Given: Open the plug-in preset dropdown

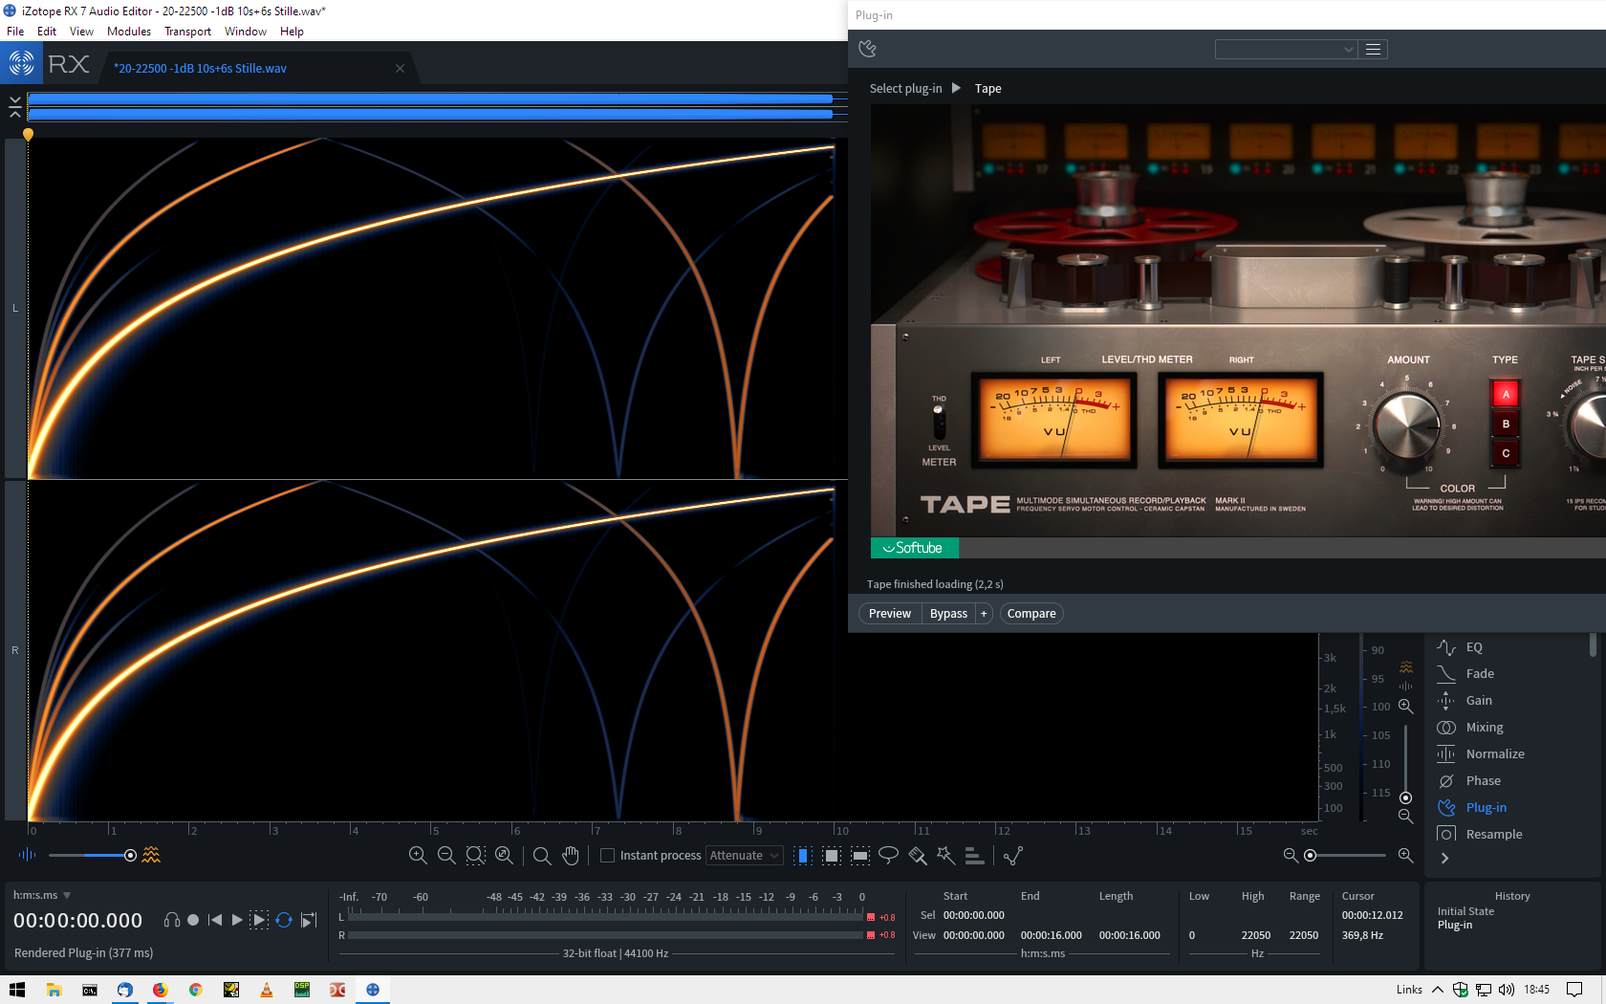Looking at the screenshot, I should (x=1286, y=50).
